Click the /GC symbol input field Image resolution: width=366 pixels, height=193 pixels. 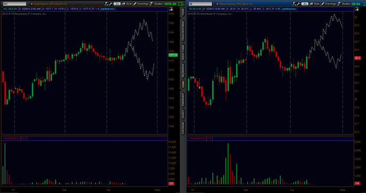[x=15, y=4]
